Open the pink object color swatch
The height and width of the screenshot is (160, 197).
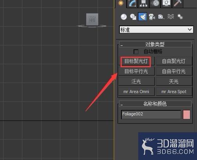coord(186,115)
